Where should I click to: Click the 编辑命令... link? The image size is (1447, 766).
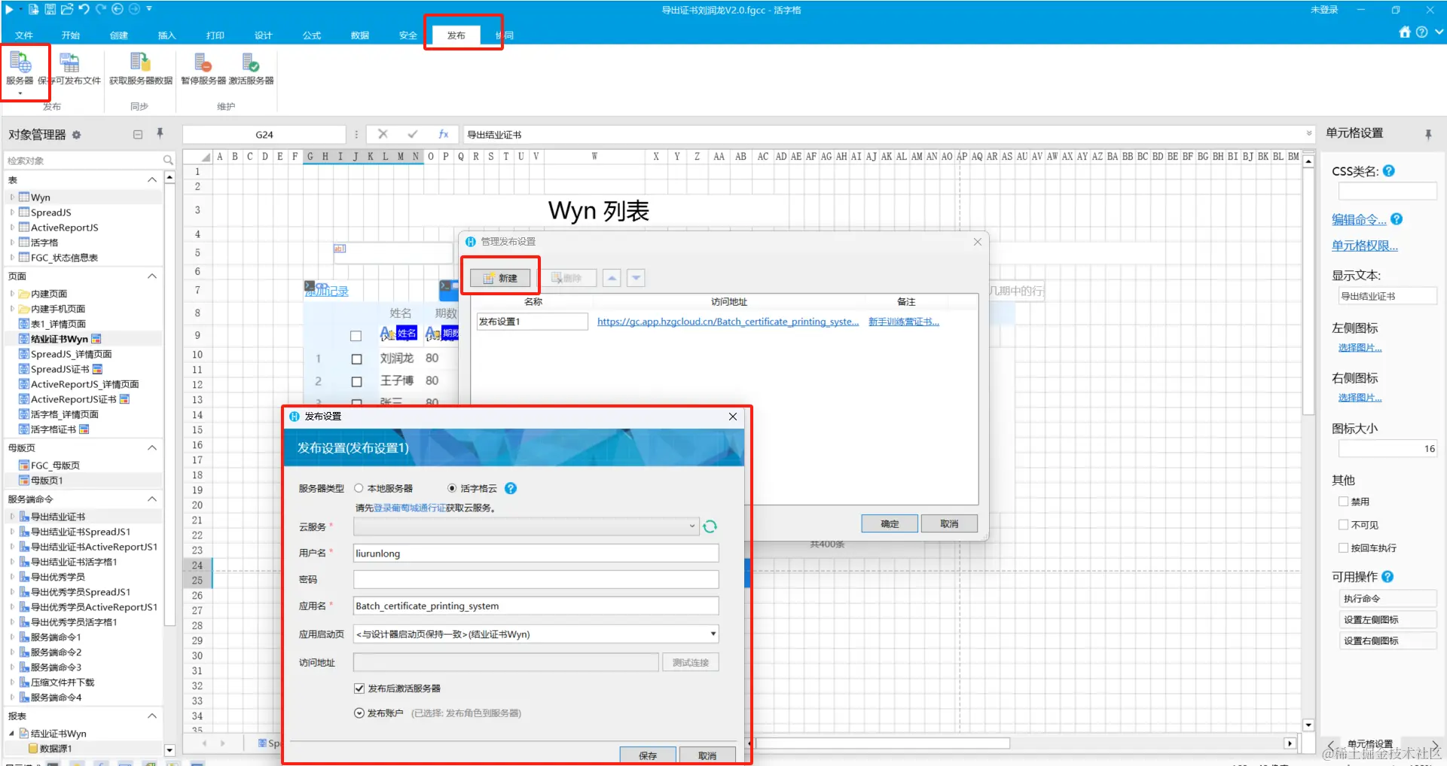[x=1359, y=220]
